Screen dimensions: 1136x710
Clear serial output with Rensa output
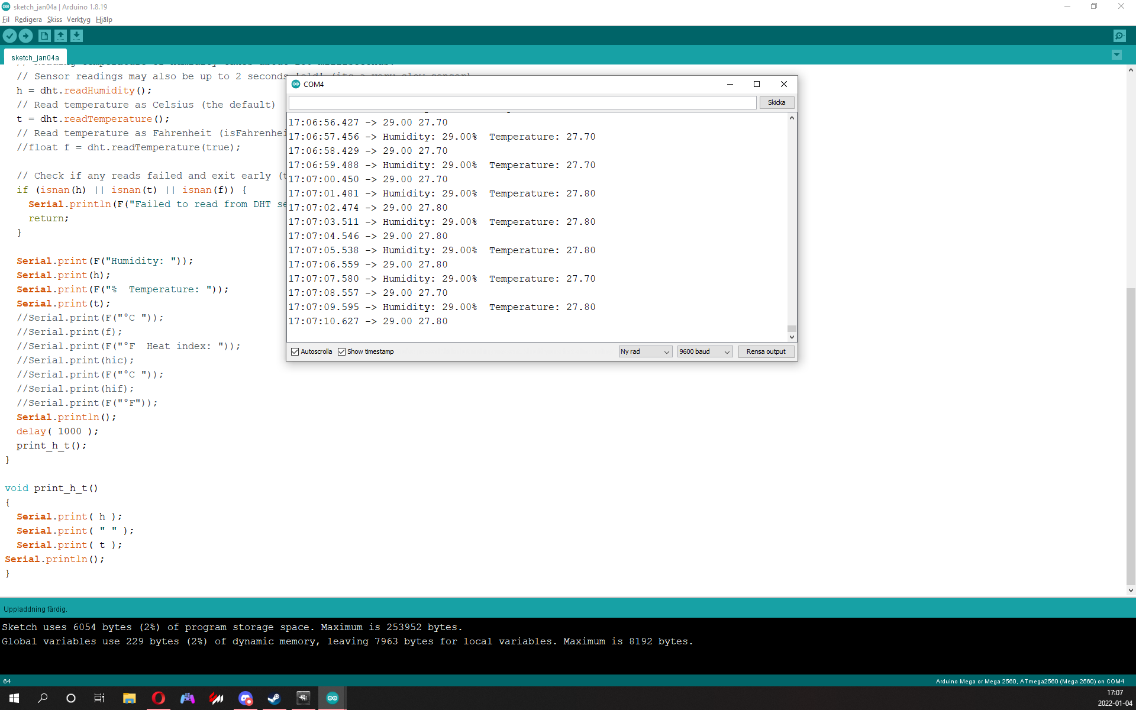coord(766,351)
